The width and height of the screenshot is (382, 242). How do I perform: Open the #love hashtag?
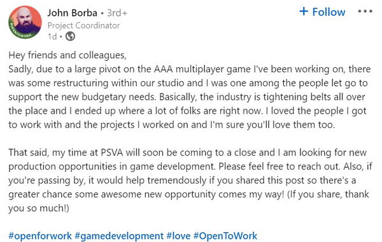coord(178,236)
